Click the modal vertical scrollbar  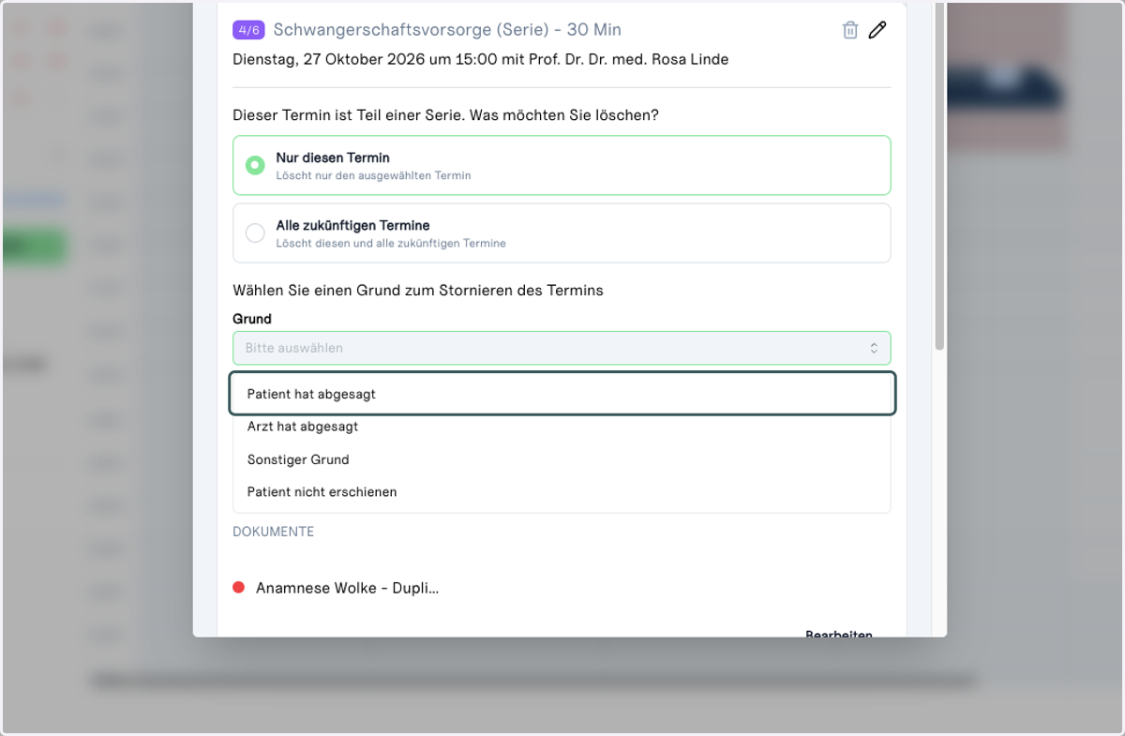coord(939,175)
